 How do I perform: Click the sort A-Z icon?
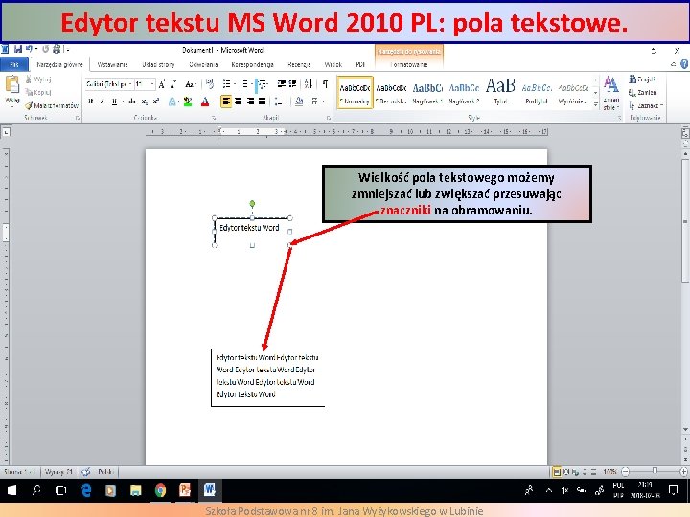click(x=309, y=84)
